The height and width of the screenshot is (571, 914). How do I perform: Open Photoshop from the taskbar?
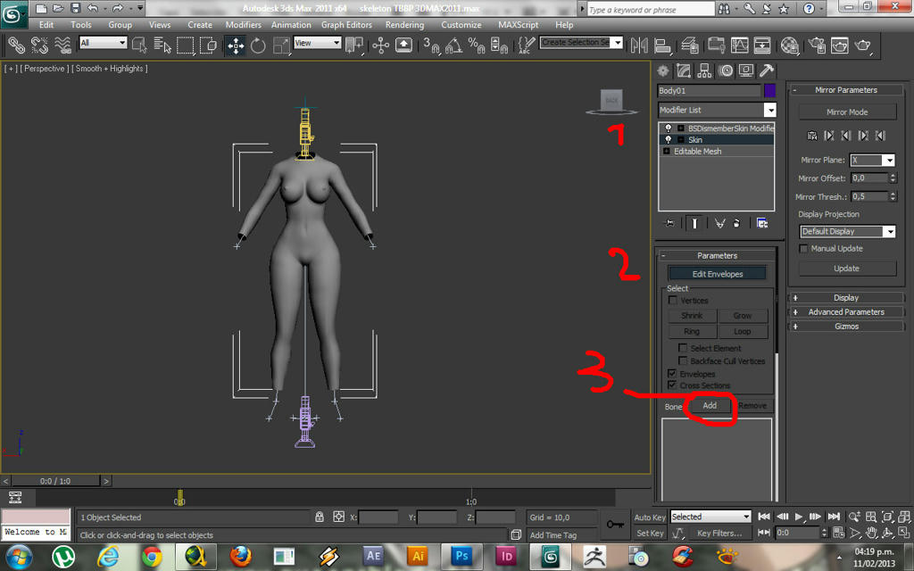(x=461, y=557)
